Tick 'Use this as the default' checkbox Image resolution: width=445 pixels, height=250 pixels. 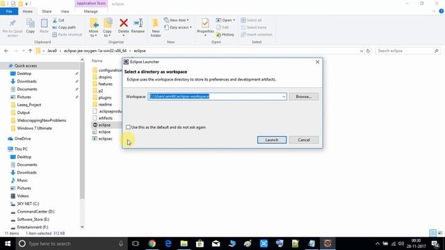tap(128, 127)
